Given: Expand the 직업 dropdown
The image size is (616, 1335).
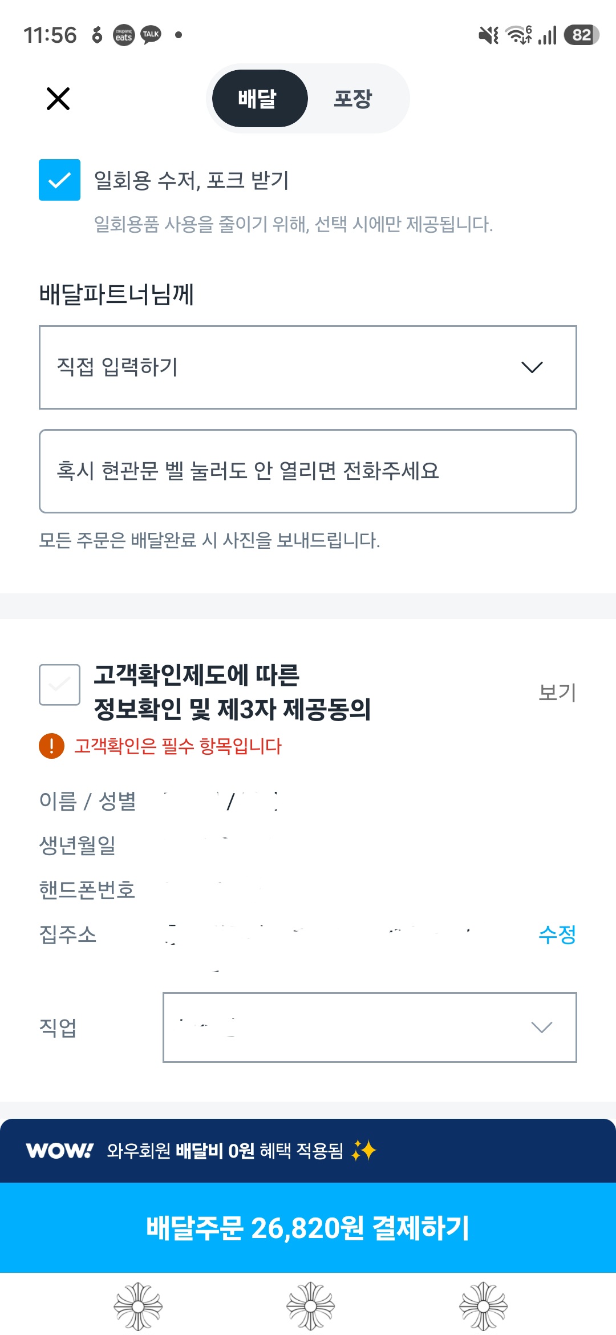Looking at the screenshot, I should pyautogui.click(x=369, y=1027).
